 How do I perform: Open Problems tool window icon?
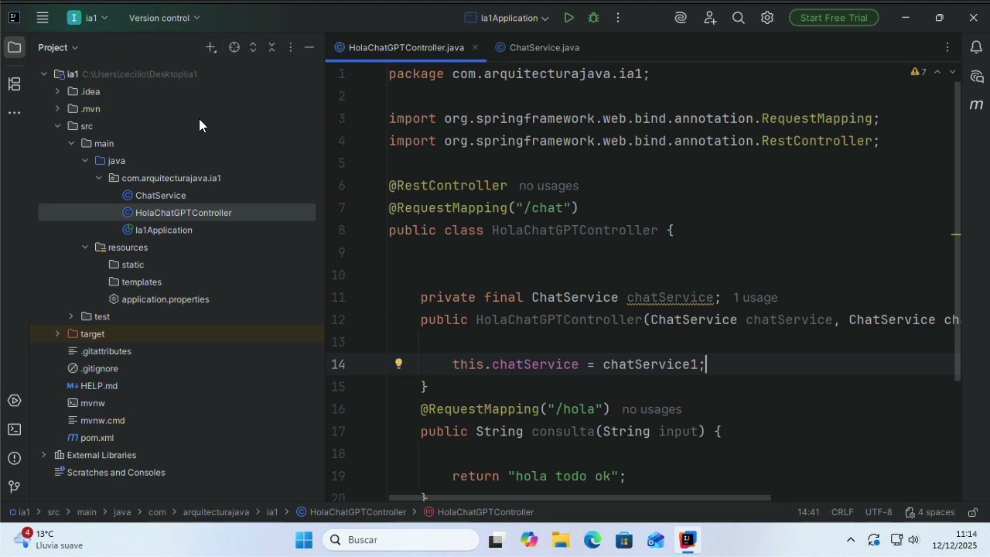pos(14,458)
